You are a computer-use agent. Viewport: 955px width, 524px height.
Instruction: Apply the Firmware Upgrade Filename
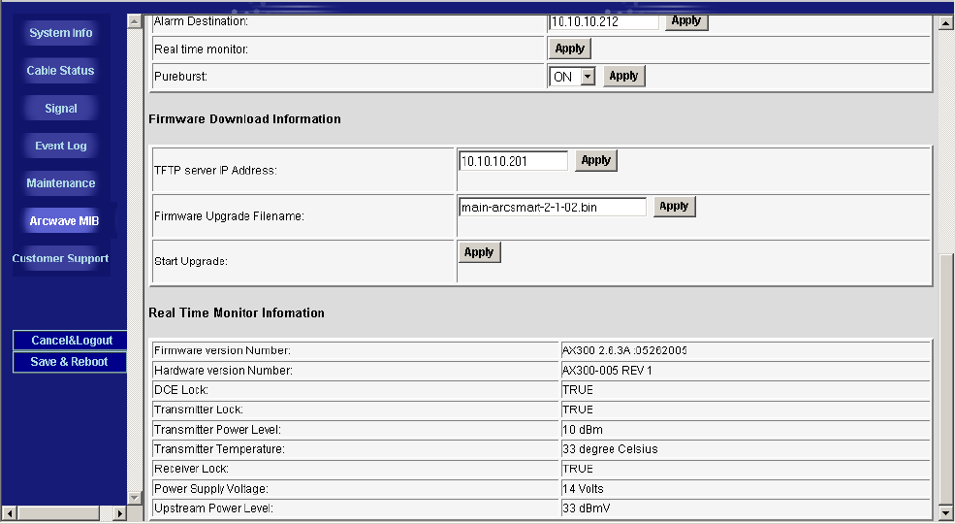tap(674, 206)
